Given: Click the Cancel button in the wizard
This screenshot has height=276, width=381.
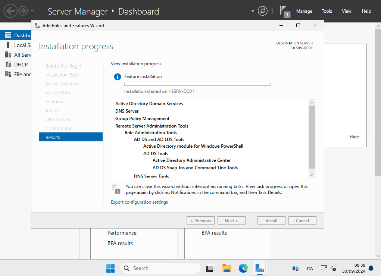Looking at the screenshot, I should point(302,220).
